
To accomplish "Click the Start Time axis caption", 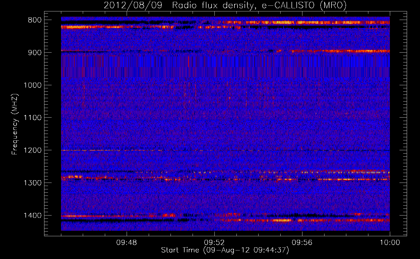I will pyautogui.click(x=225, y=250).
